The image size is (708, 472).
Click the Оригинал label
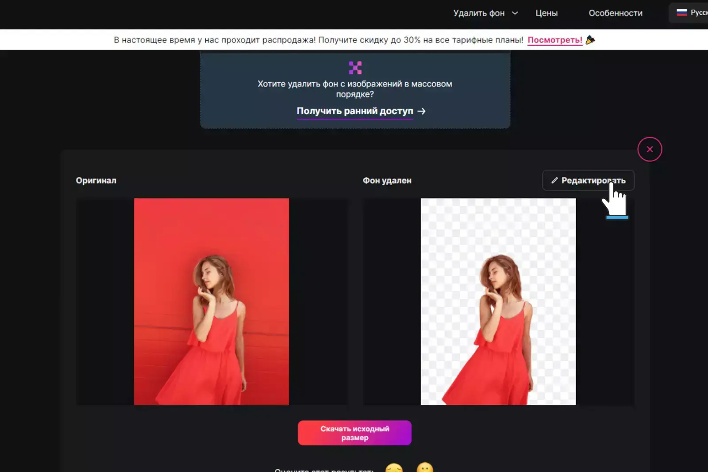pyautogui.click(x=96, y=180)
